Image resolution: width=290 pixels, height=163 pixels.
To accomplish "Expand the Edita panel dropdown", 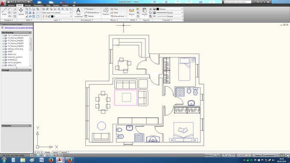I will [29, 20].
